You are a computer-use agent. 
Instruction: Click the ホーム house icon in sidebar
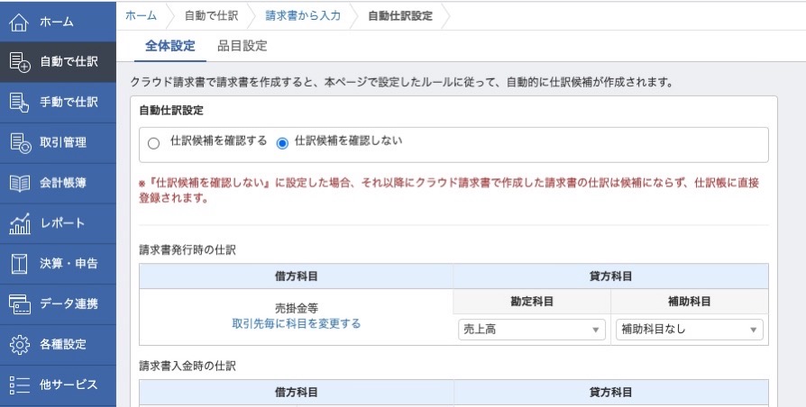(x=19, y=22)
